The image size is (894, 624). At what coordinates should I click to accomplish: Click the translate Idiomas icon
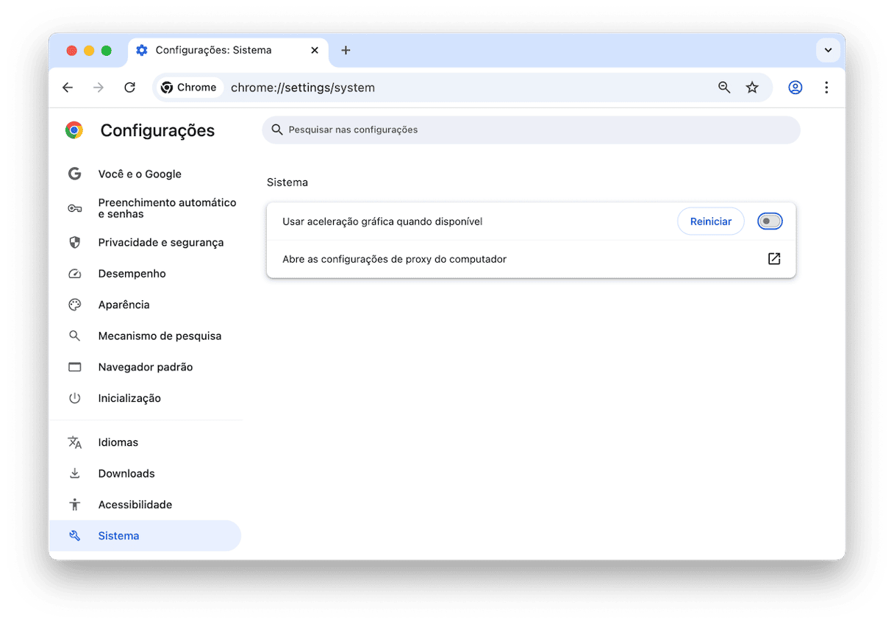click(74, 442)
